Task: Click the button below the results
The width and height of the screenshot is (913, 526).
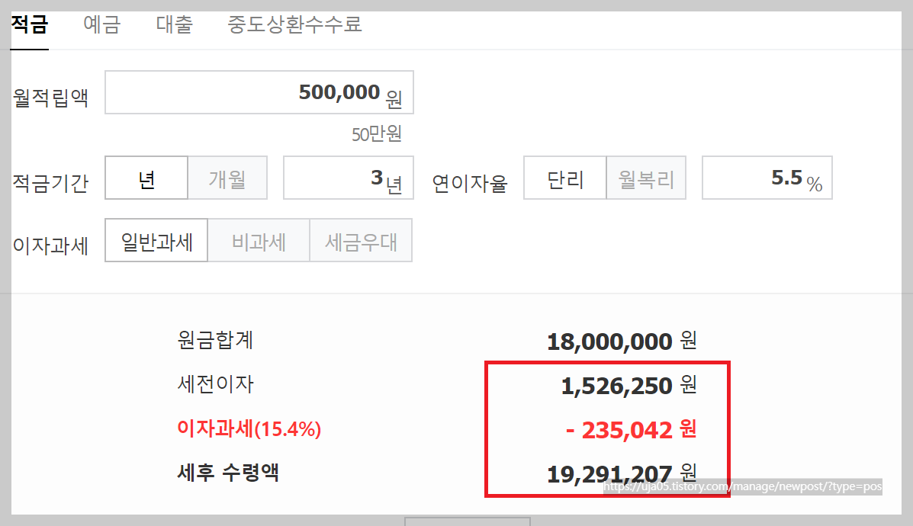Action: pyautogui.click(x=467, y=522)
